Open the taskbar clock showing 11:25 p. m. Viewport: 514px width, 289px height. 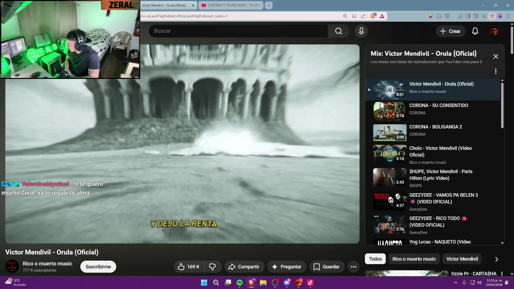click(494, 283)
